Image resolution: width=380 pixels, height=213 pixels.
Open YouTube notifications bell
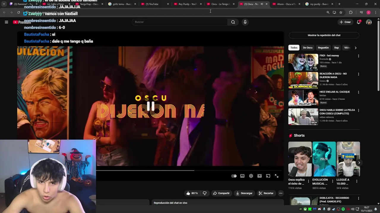(359, 22)
